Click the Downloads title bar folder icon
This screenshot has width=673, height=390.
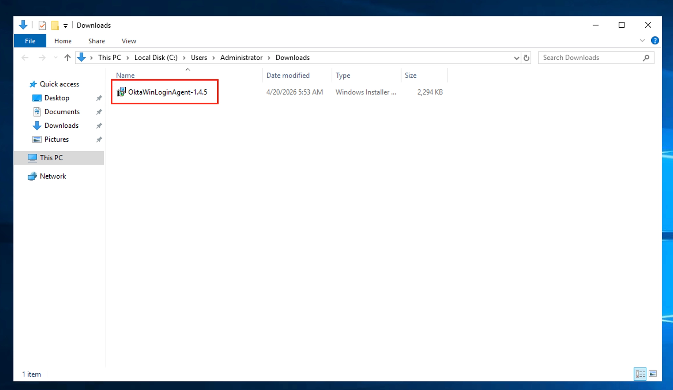tap(23, 25)
